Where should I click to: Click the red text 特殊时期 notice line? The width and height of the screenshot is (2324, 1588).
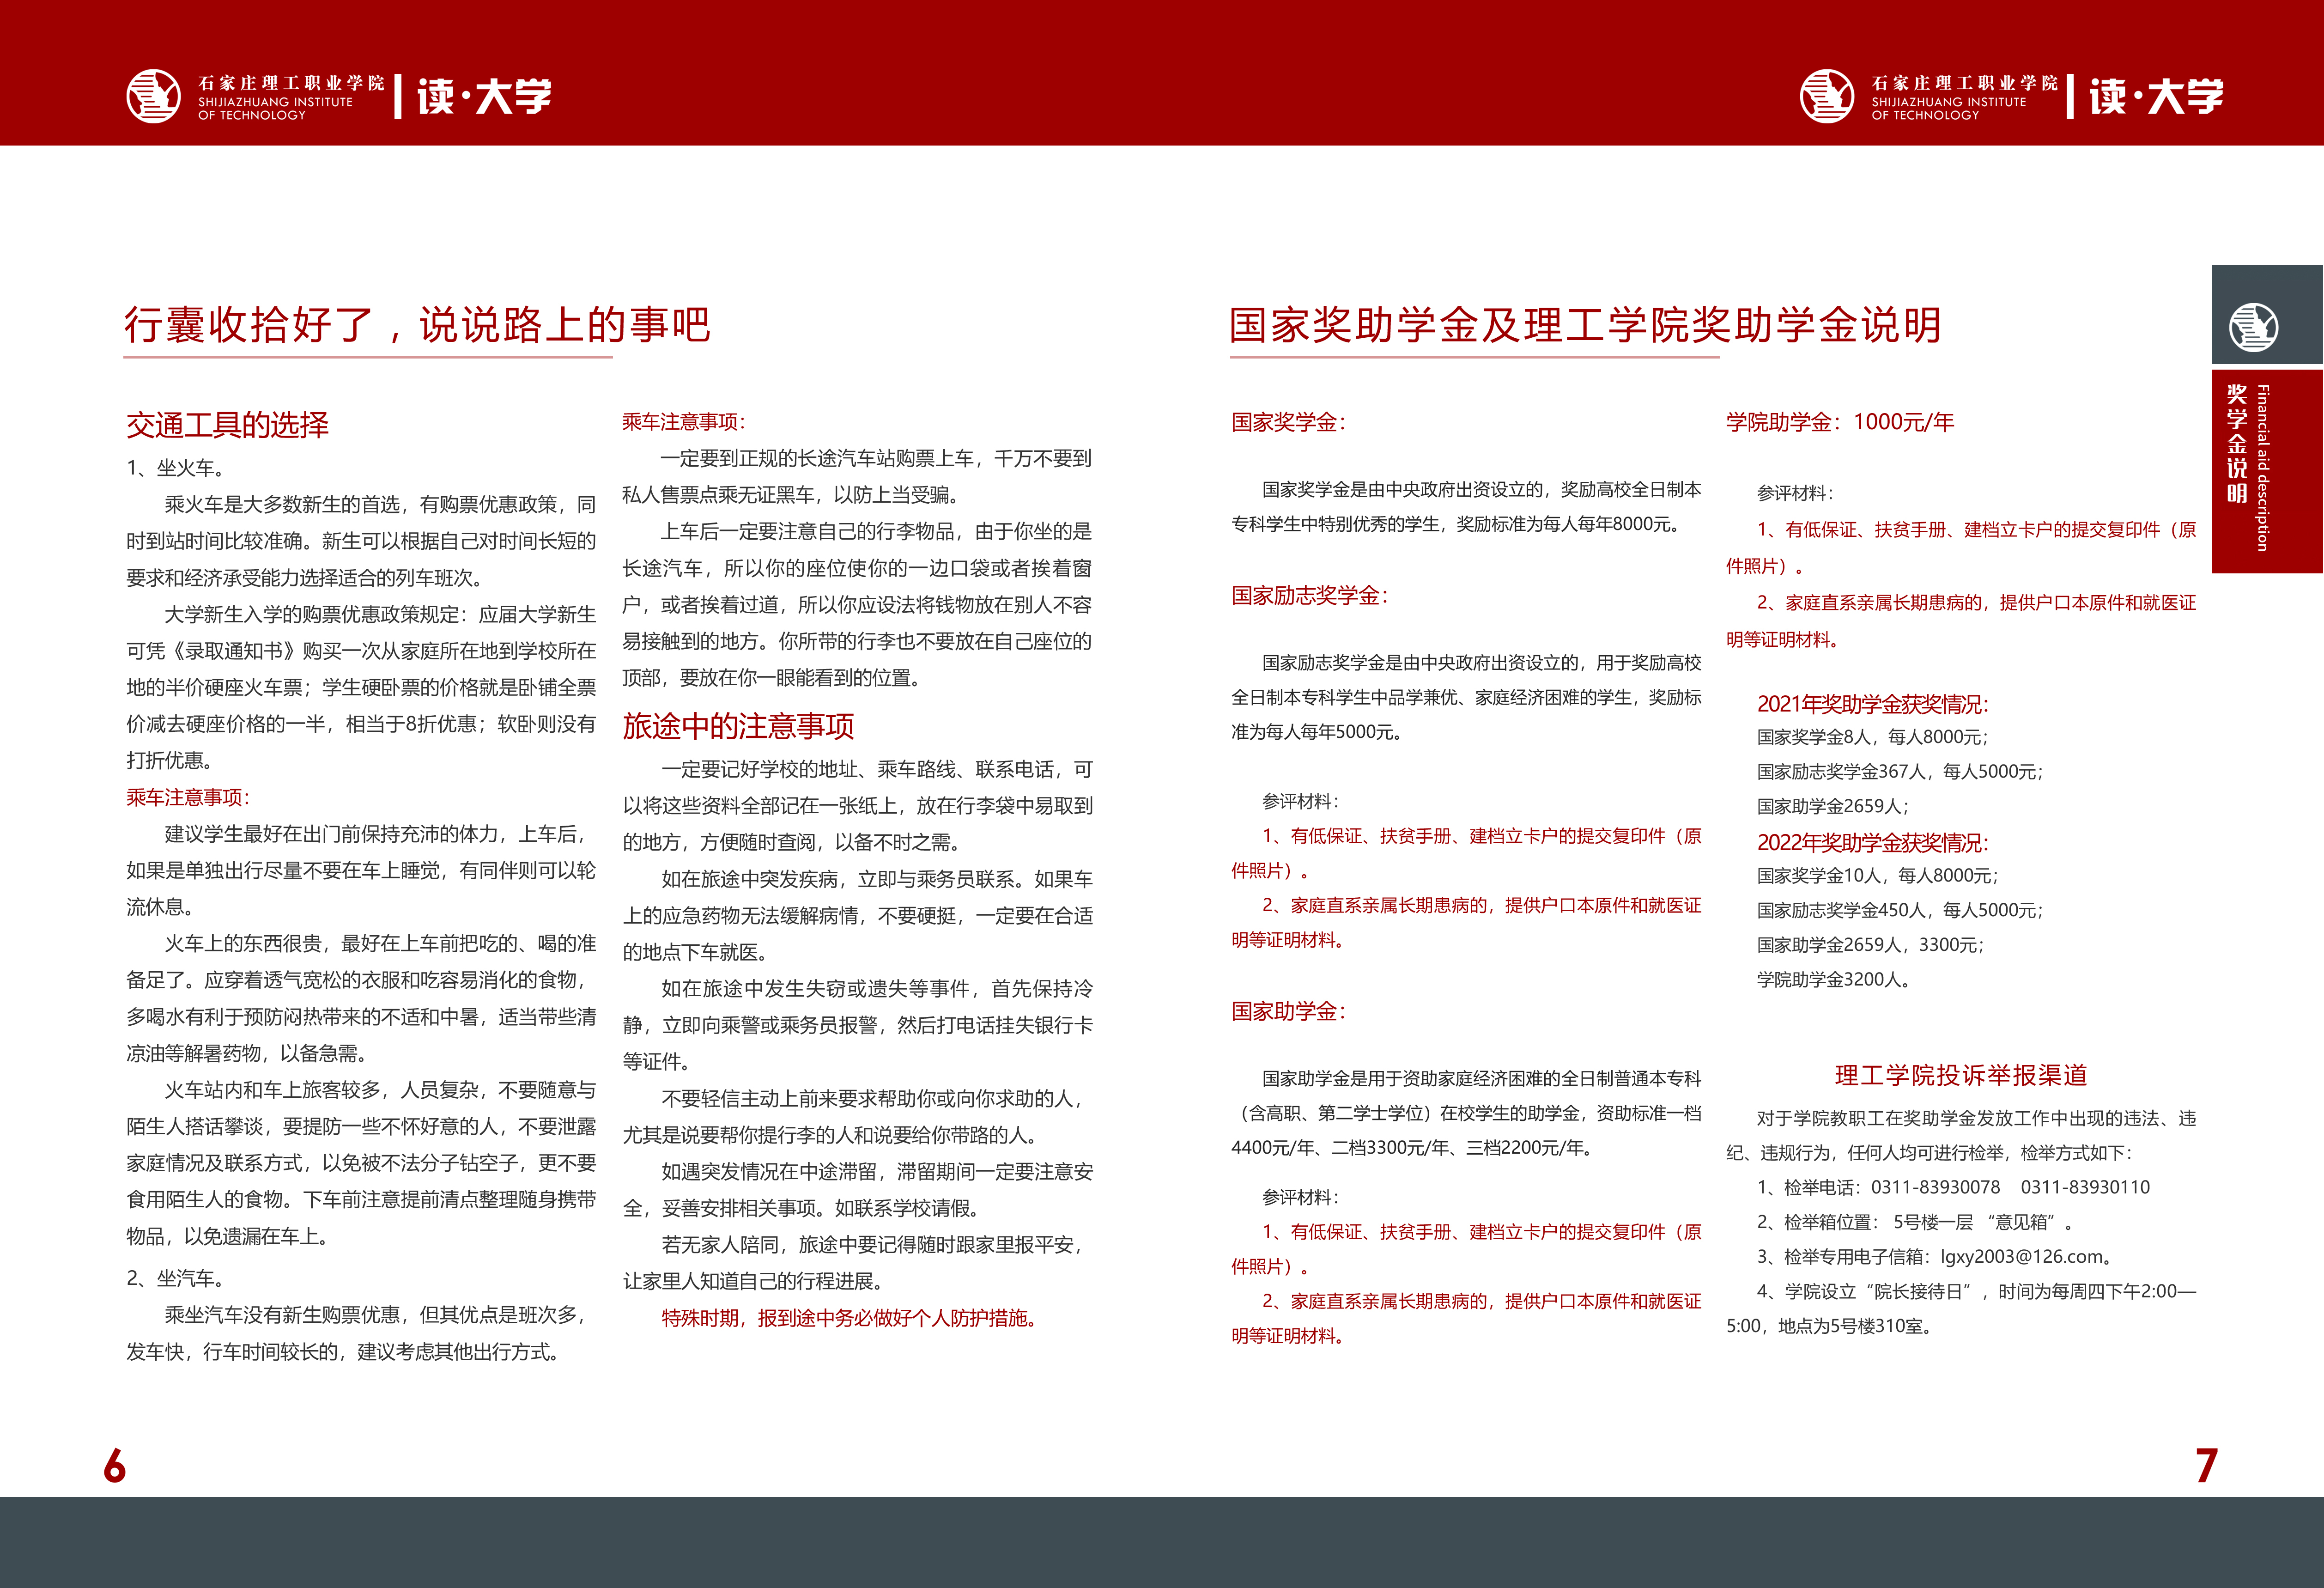pyautogui.click(x=849, y=1318)
